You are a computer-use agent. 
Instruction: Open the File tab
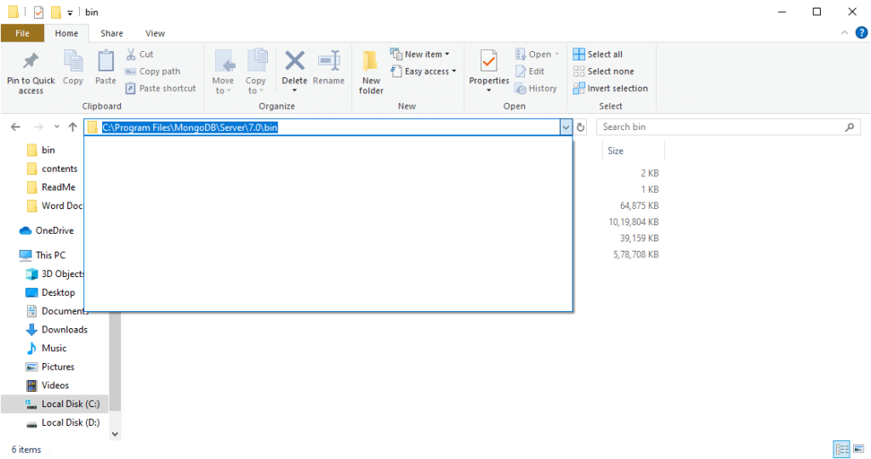(22, 33)
